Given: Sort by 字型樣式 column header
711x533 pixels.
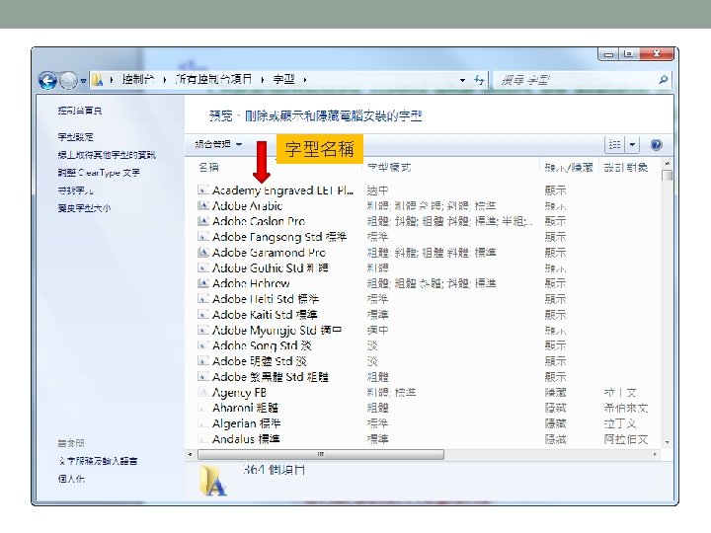Looking at the screenshot, I should click(x=389, y=167).
